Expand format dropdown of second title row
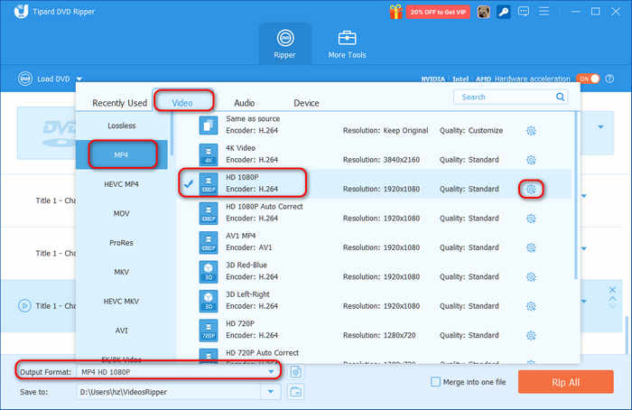 pos(584,248)
